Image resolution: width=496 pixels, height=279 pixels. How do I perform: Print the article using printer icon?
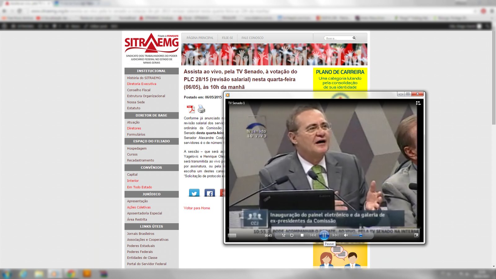click(201, 109)
